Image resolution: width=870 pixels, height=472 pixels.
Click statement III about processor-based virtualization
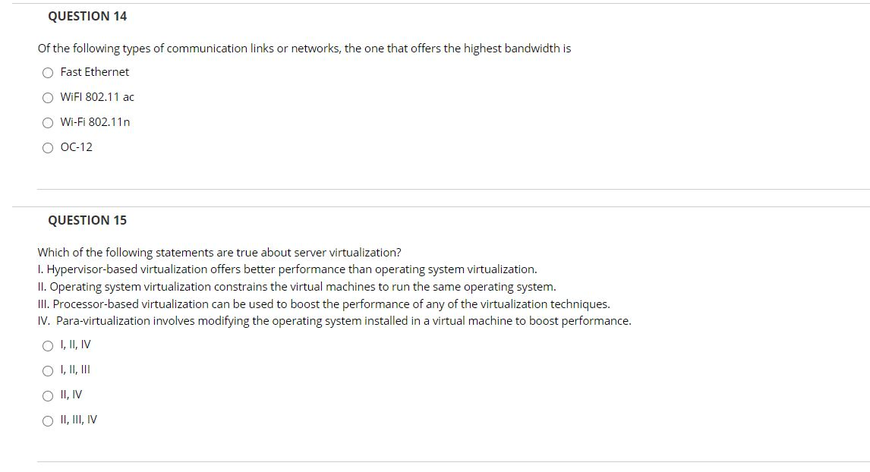tap(323, 304)
